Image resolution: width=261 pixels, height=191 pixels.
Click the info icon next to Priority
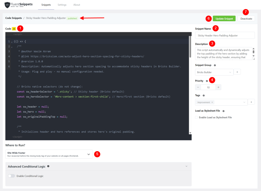coord(207,81)
